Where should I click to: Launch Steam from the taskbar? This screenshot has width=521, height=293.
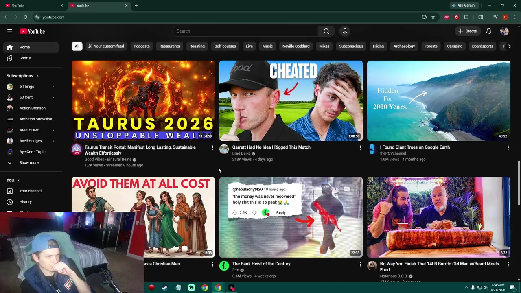pos(164,288)
